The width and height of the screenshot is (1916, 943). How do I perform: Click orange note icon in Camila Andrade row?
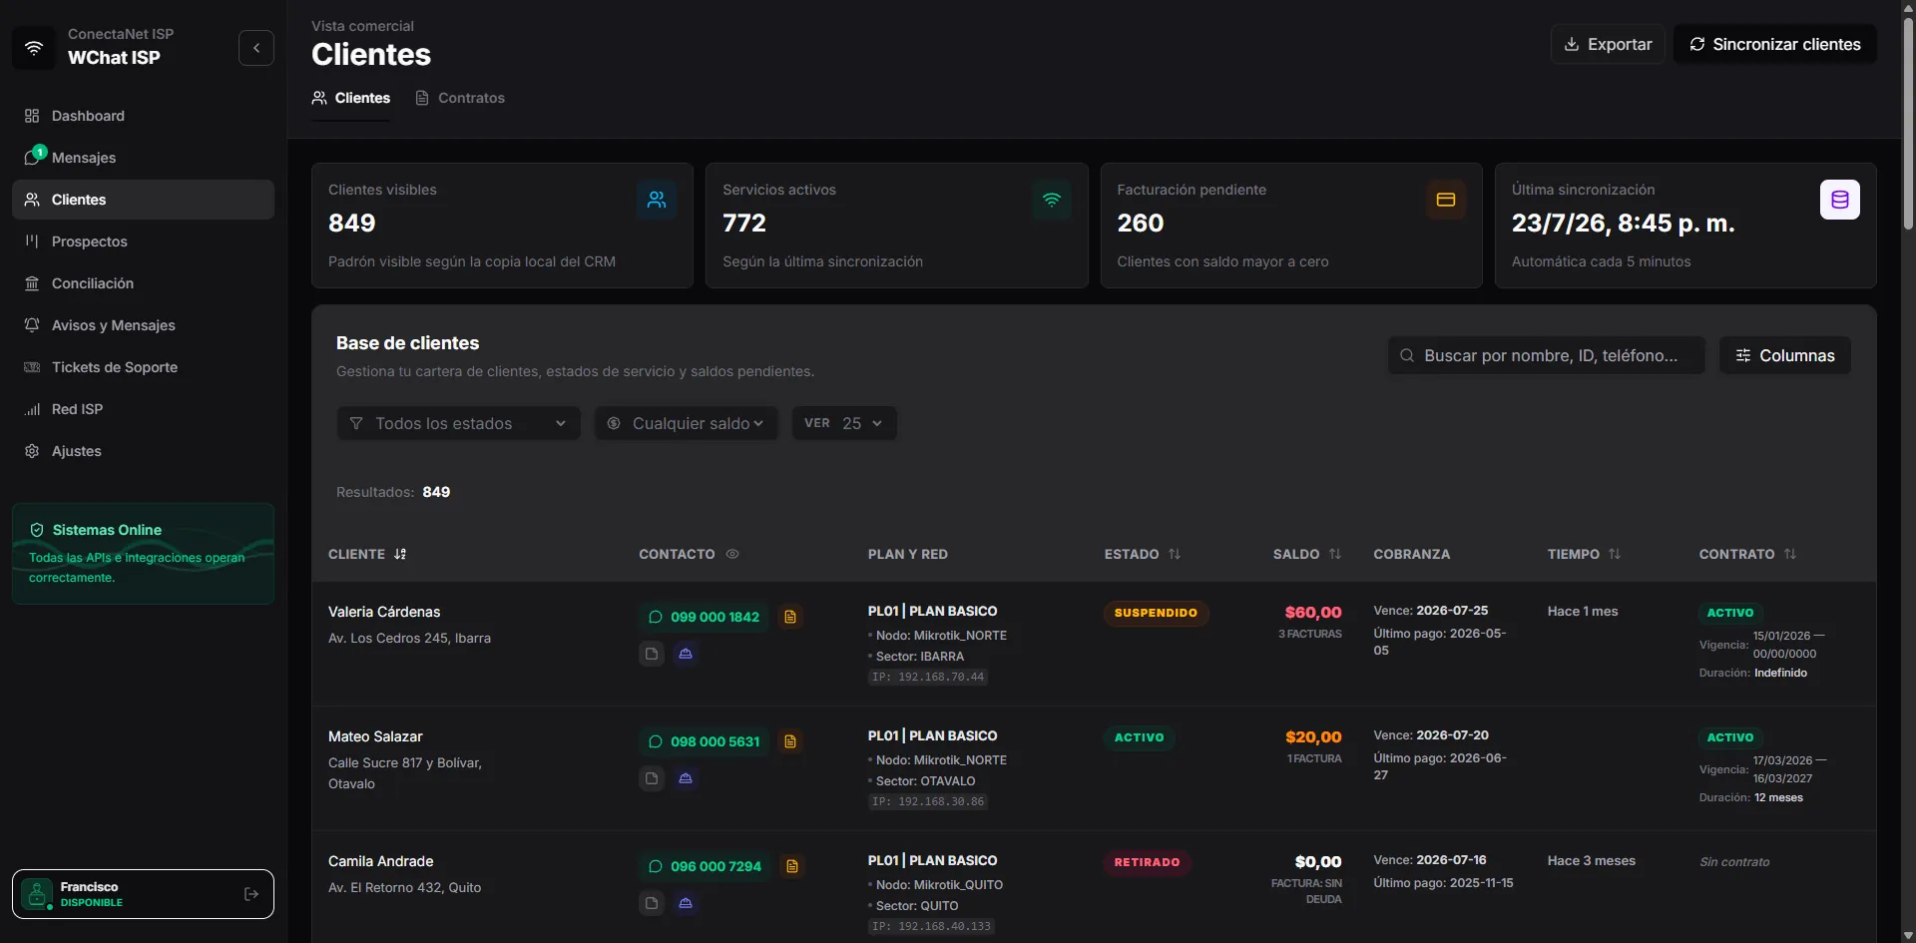tap(792, 866)
